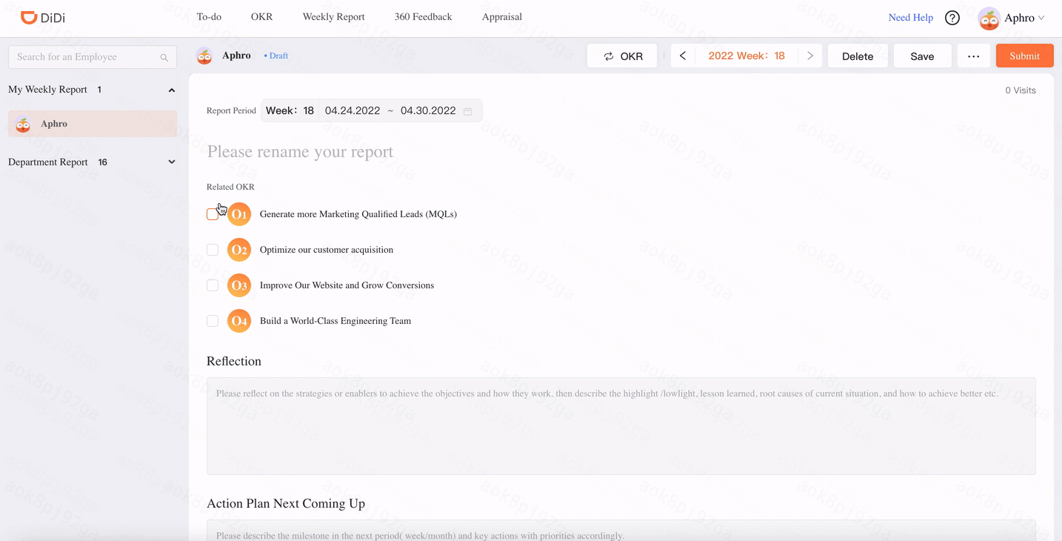This screenshot has width=1062, height=541.
Task: Check Optimize our customer acquisition checkbox
Action: pyautogui.click(x=213, y=250)
